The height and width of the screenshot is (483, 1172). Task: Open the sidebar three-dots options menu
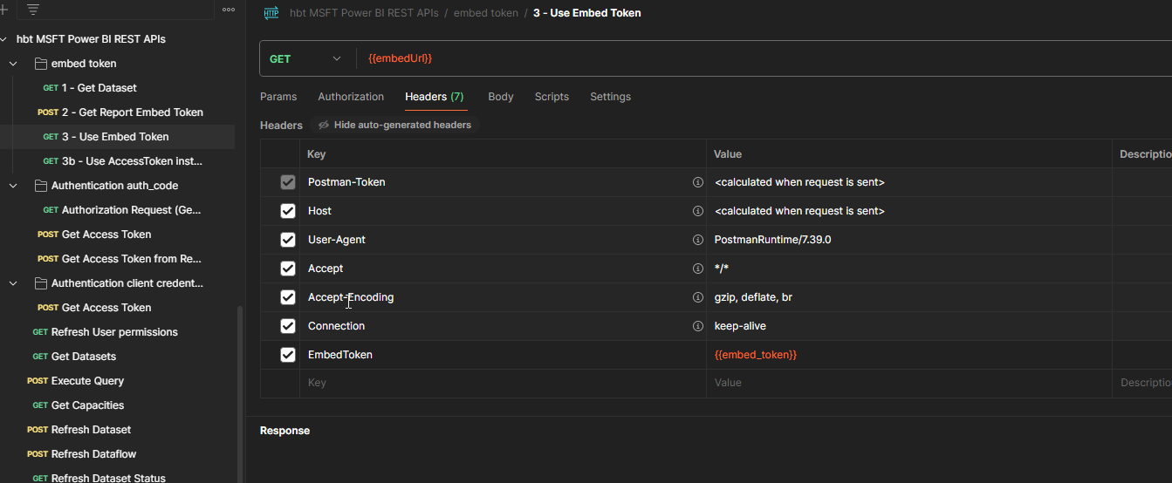coord(229,10)
